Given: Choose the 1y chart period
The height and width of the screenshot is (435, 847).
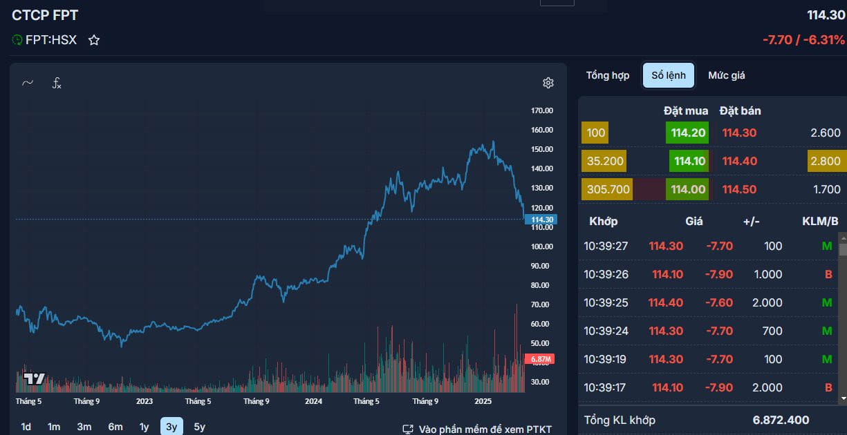Looking at the screenshot, I should tap(144, 427).
